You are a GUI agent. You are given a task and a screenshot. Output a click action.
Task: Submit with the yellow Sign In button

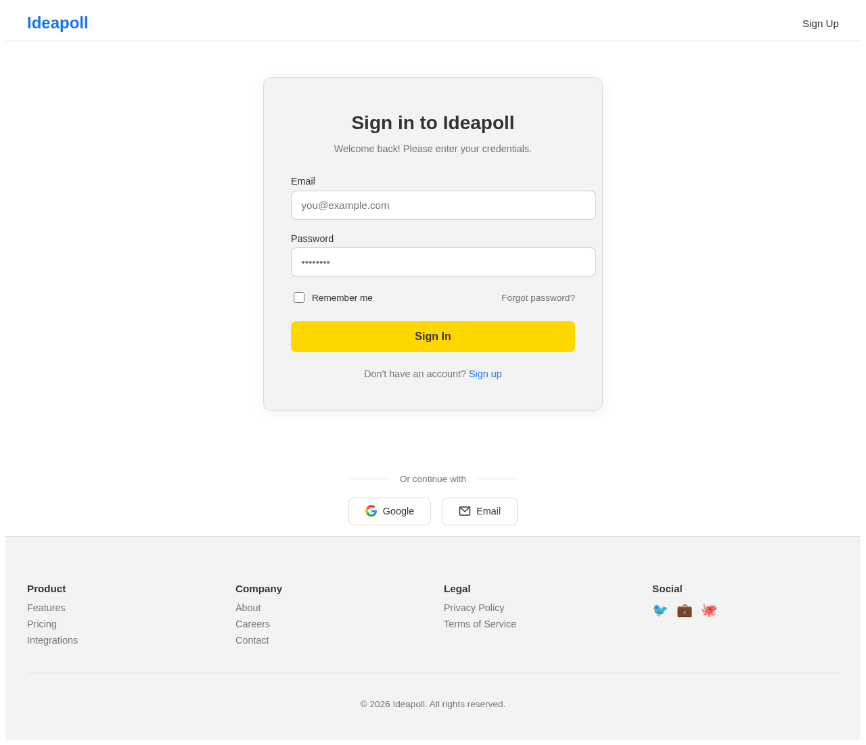point(433,337)
